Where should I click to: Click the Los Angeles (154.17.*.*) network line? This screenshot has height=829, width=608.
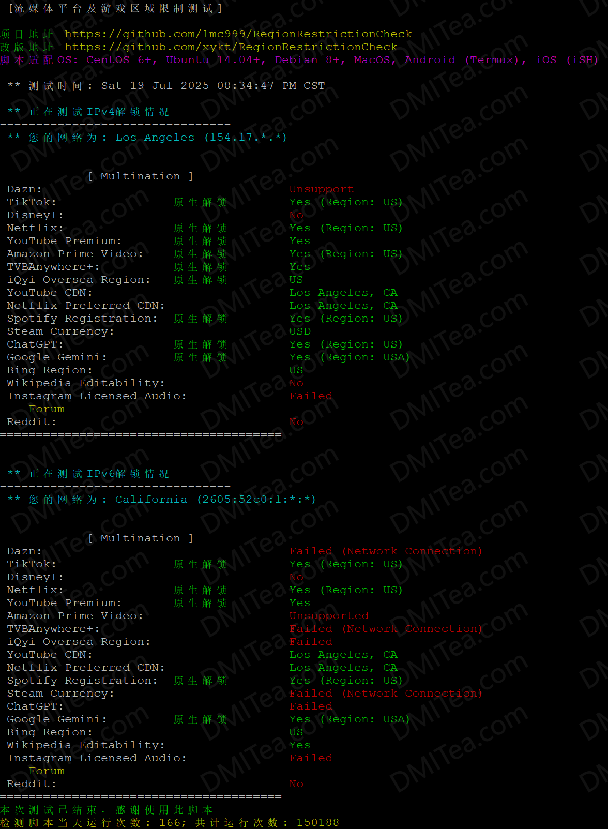(x=201, y=138)
